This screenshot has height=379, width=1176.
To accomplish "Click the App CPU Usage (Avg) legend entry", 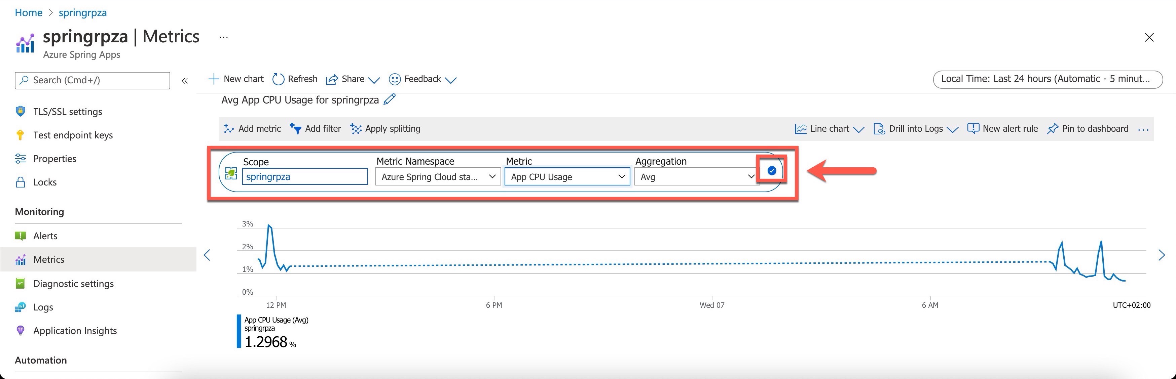I will 276,320.
